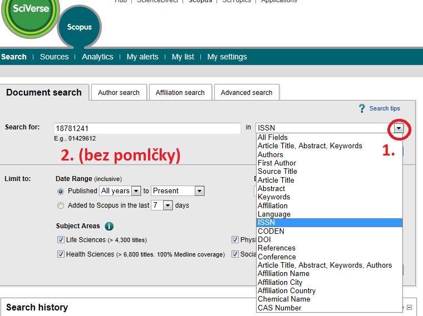
Task: Choose Source Title in the field list
Action: click(x=329, y=172)
